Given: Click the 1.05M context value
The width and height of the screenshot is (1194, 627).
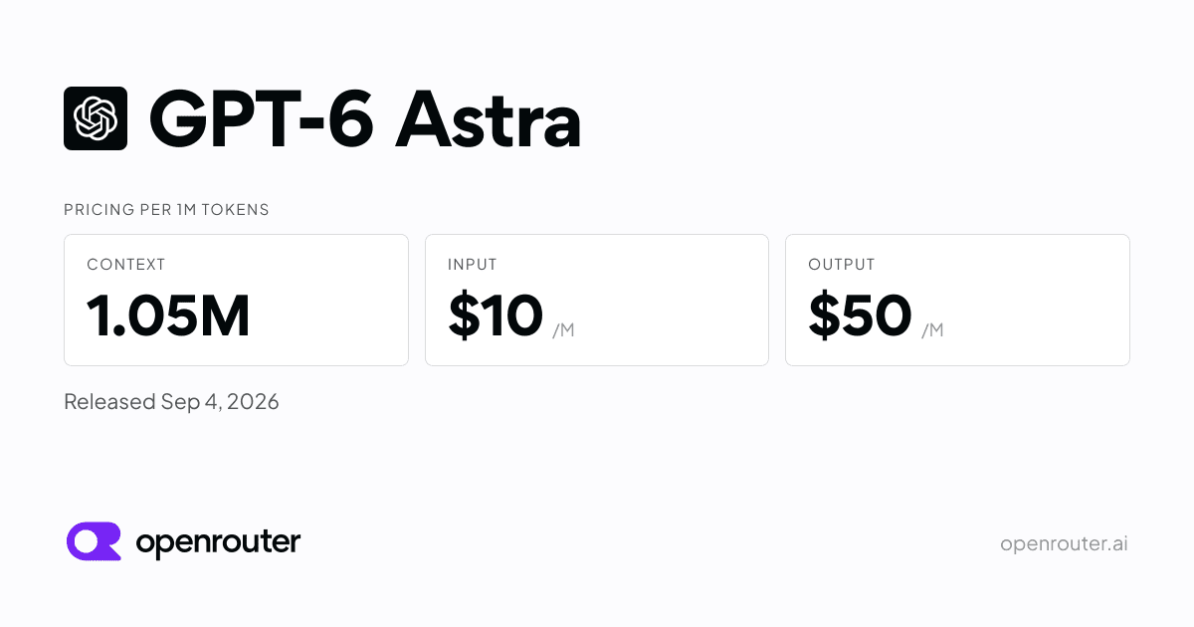Looking at the screenshot, I should [x=168, y=315].
